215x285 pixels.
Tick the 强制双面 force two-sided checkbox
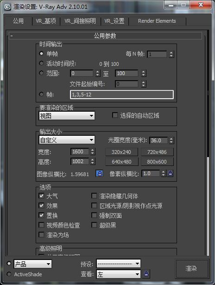94,215
